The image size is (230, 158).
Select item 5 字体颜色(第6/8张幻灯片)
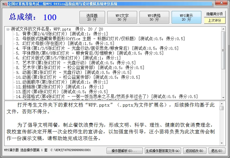point(90,53)
